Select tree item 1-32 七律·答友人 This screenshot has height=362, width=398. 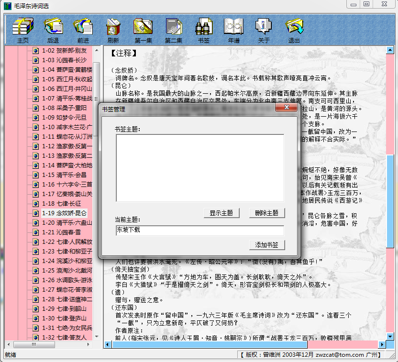(64, 338)
